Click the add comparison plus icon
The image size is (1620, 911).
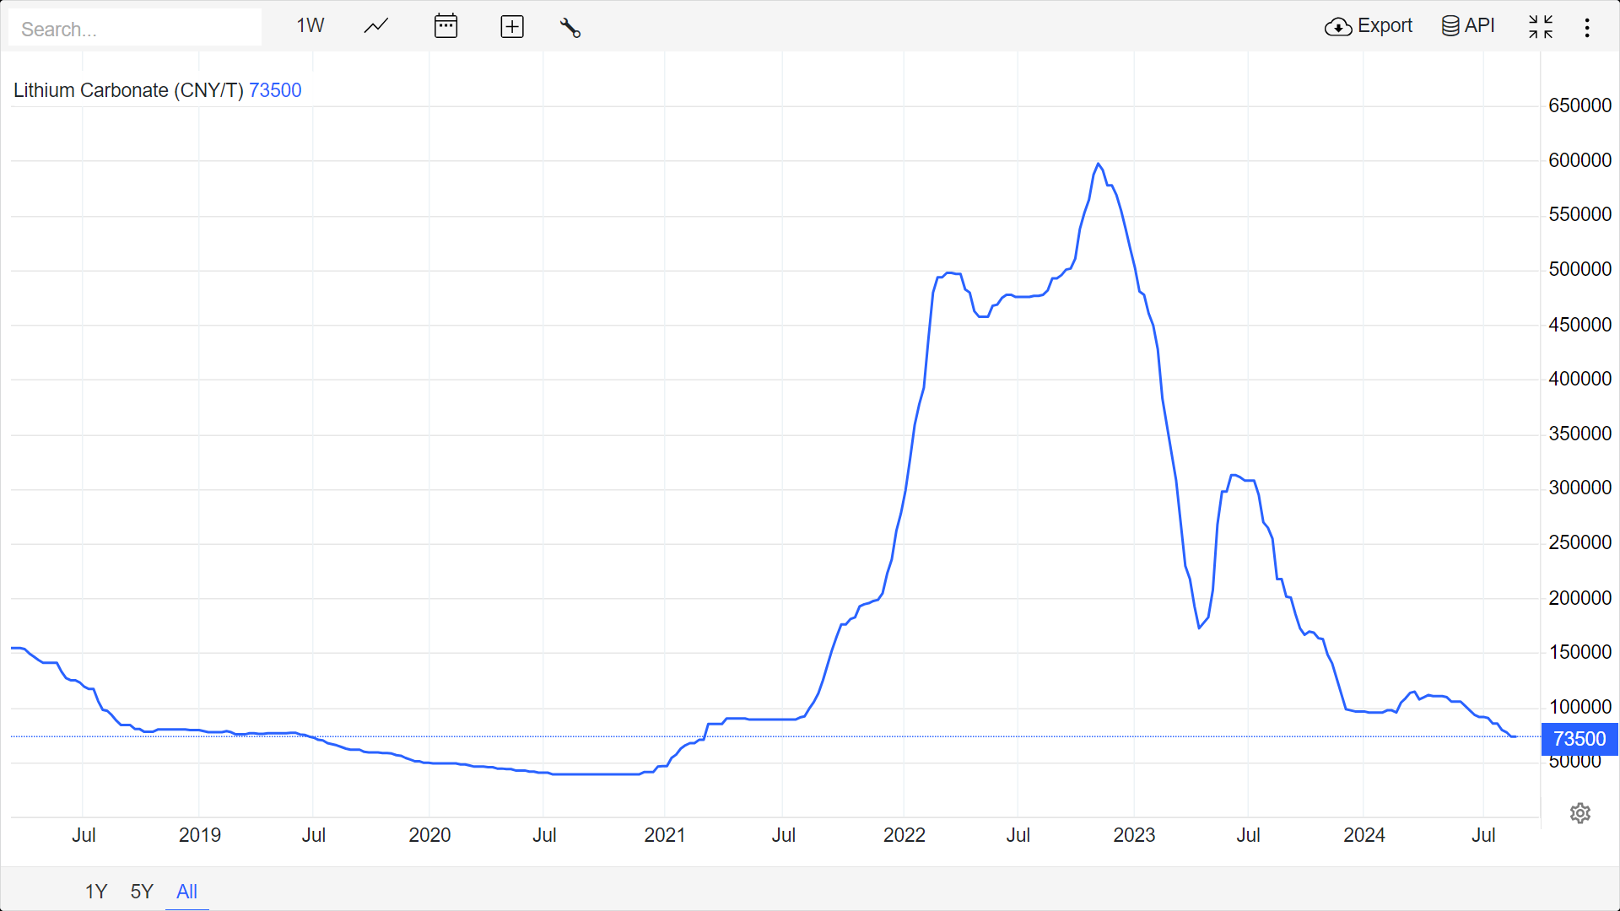tap(512, 26)
